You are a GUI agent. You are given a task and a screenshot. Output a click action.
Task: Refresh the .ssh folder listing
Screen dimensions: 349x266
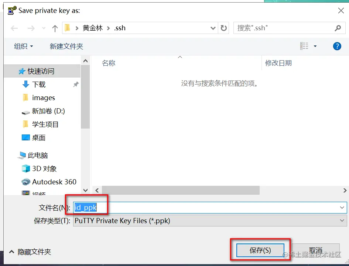(223, 28)
